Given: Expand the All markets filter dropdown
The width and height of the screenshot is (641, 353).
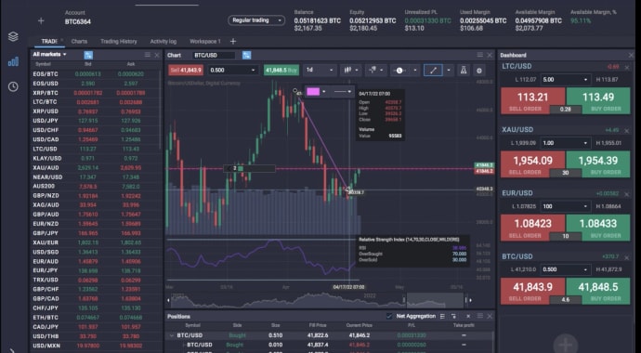Looking at the screenshot, I should (49, 54).
